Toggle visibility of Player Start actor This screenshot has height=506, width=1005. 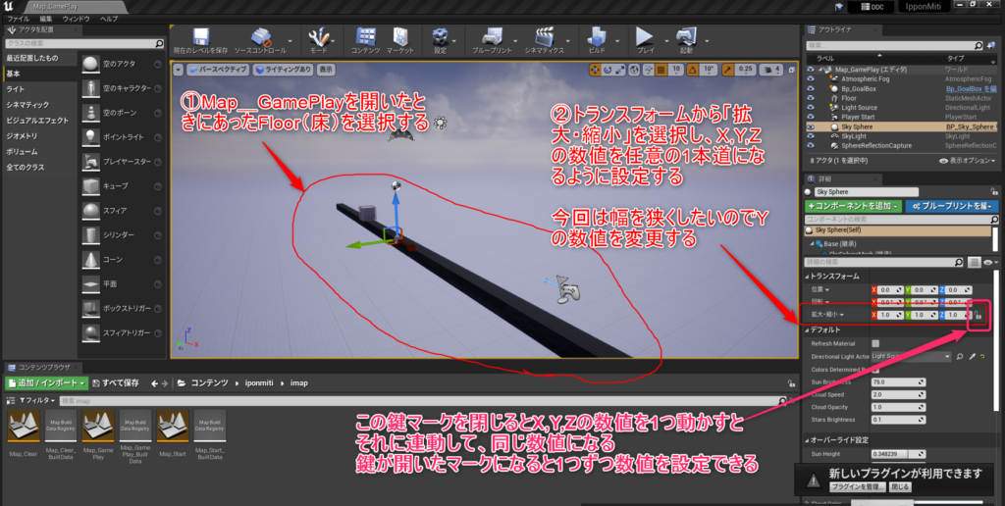(811, 117)
